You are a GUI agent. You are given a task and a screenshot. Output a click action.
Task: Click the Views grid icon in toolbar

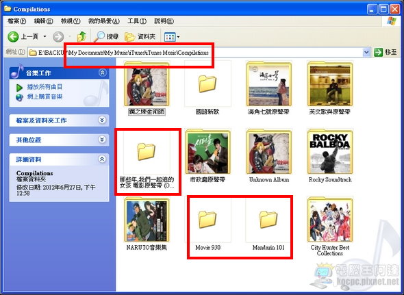point(170,37)
